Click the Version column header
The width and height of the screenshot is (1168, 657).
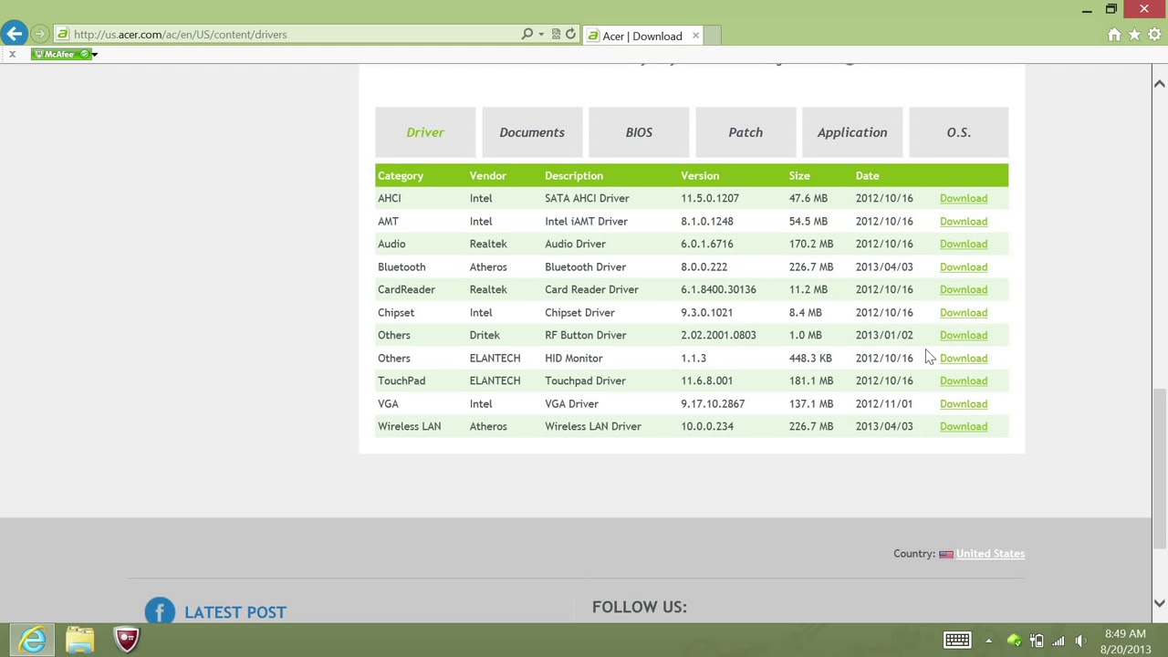point(700,175)
